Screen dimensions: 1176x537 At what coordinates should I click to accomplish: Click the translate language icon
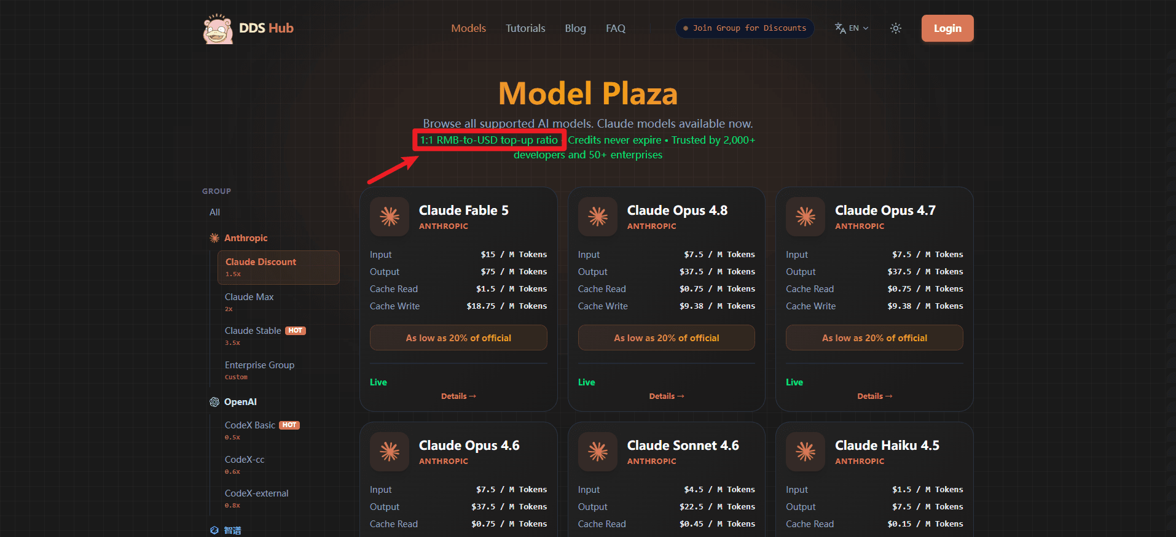pos(840,28)
